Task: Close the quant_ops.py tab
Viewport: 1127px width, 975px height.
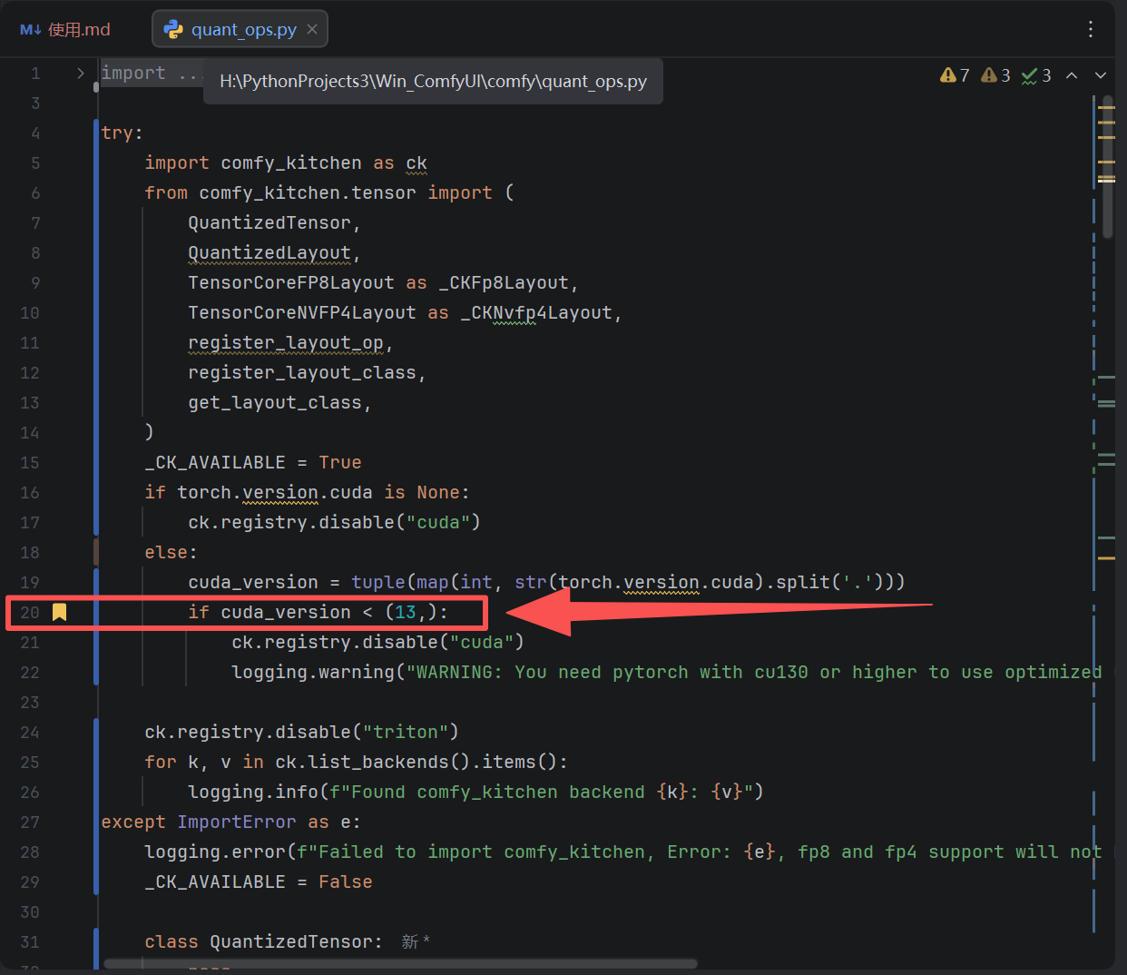Action: pos(312,29)
